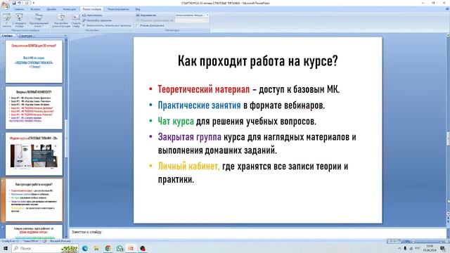The height and width of the screenshot is (253, 450).
Task: Open the Home ribbon tab
Action: click(19, 9)
